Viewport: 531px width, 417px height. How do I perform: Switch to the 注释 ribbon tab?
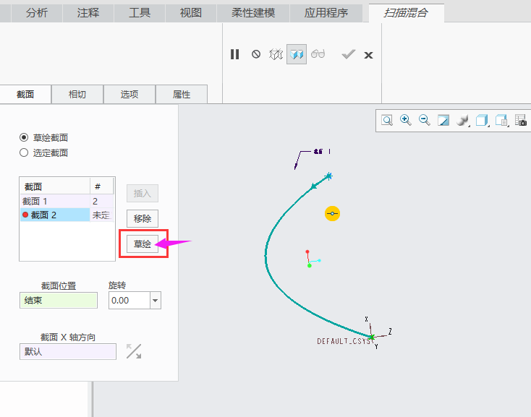[88, 13]
